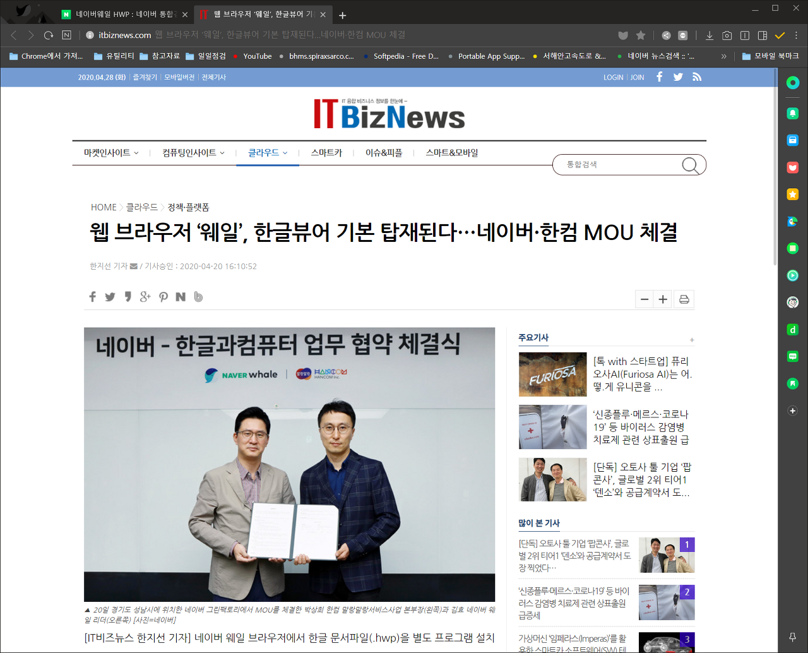Open the 참고자료 bookmarks folder

point(160,56)
